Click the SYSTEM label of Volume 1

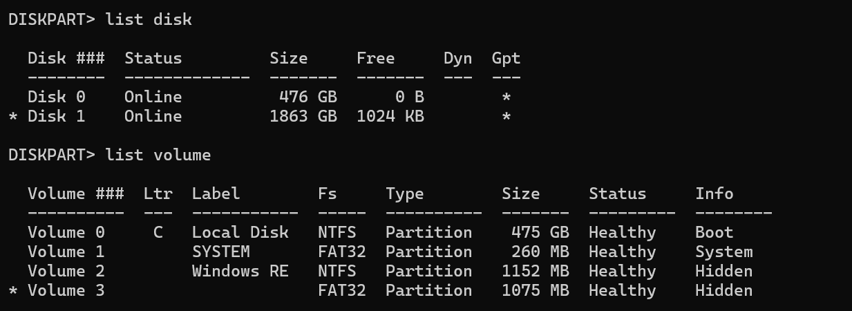point(220,252)
